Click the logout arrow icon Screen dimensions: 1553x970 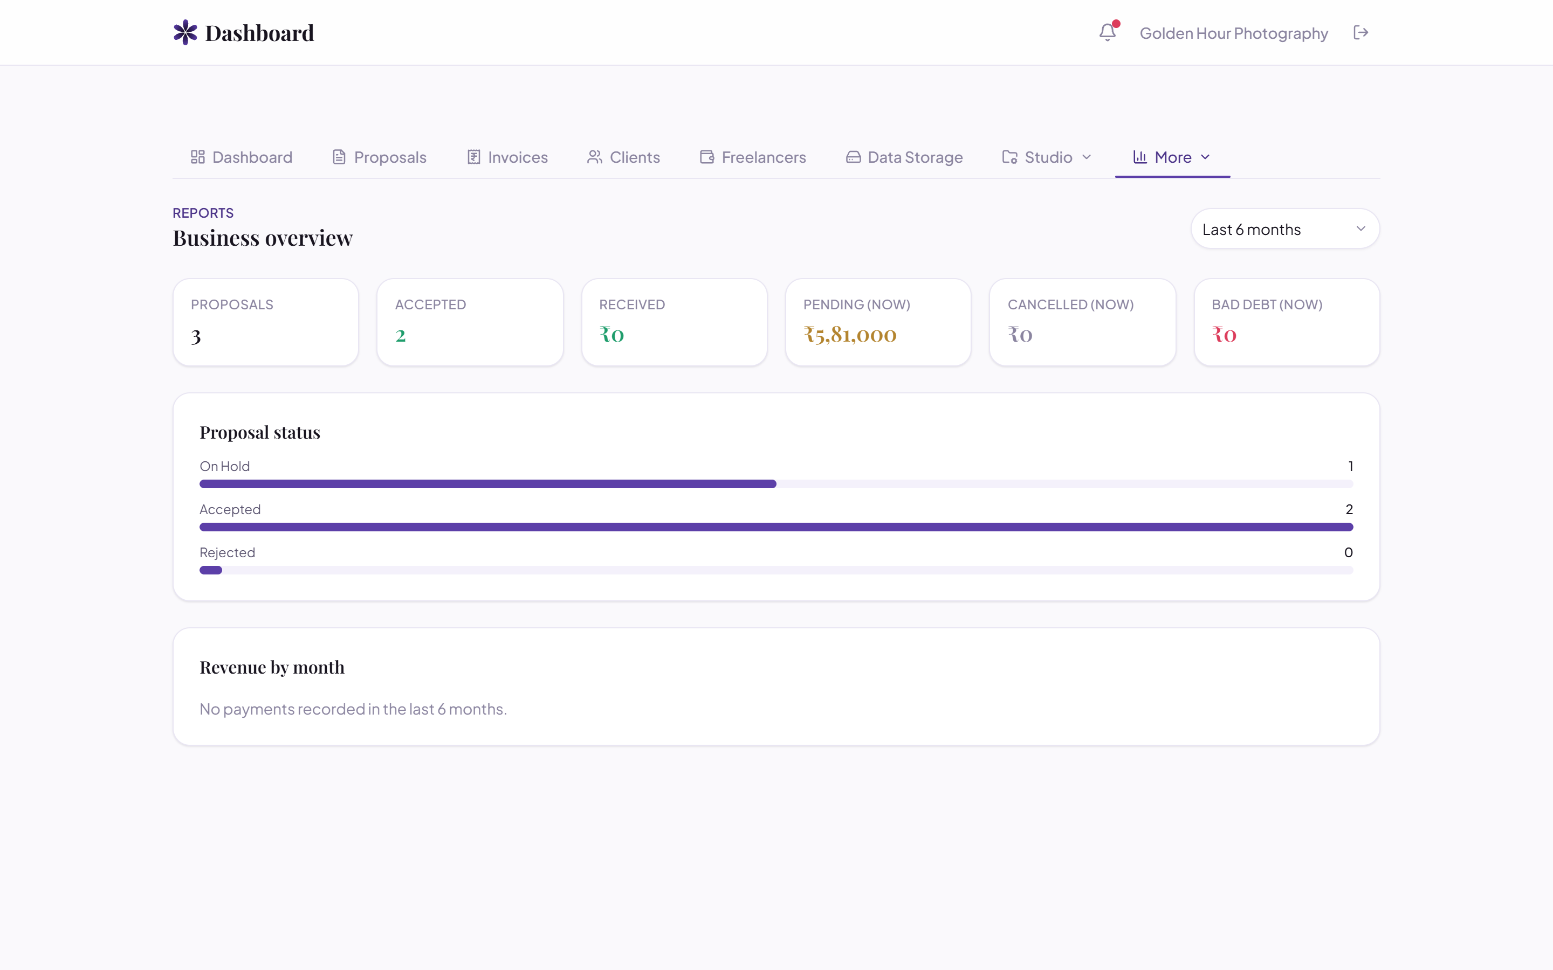[x=1360, y=32]
